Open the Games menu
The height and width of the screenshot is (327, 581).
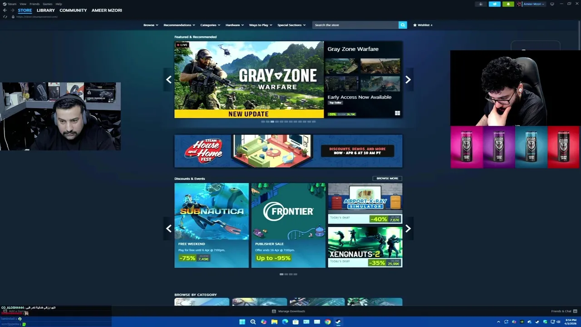click(48, 4)
